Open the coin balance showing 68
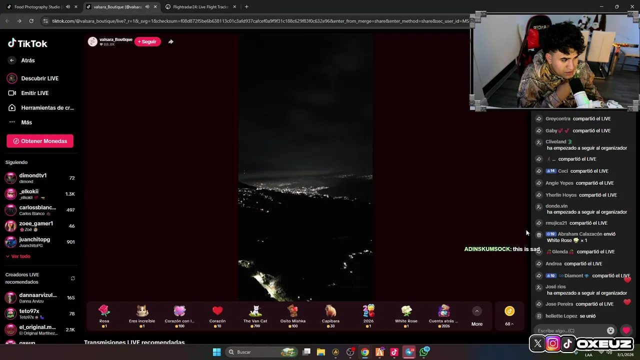Screen dimensions: 640x360 509,316
